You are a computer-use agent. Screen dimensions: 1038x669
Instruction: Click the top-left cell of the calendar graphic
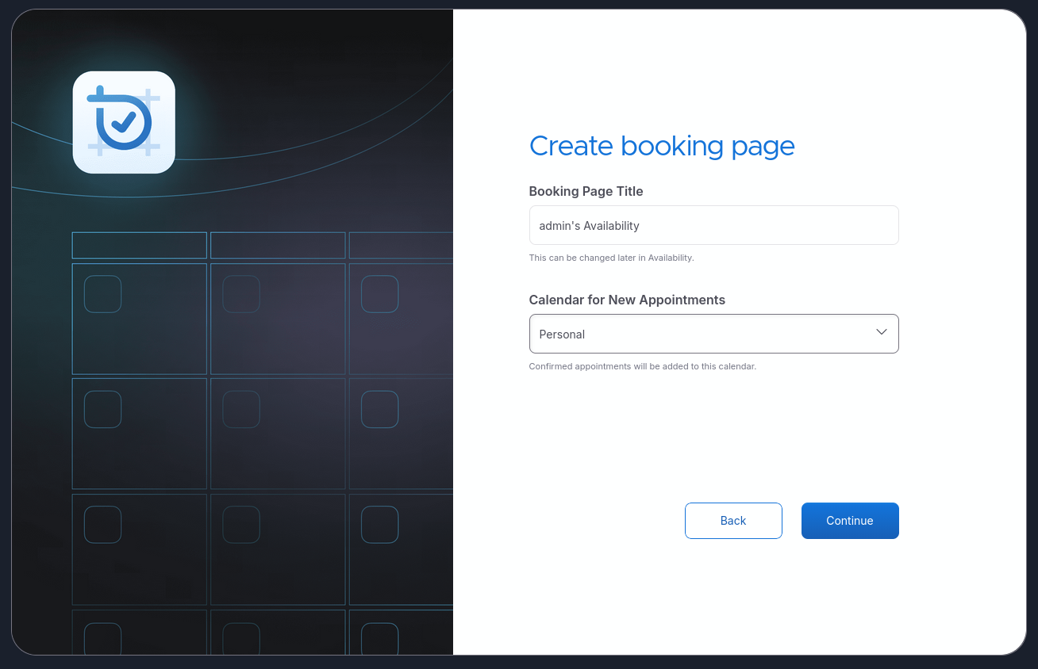(139, 319)
